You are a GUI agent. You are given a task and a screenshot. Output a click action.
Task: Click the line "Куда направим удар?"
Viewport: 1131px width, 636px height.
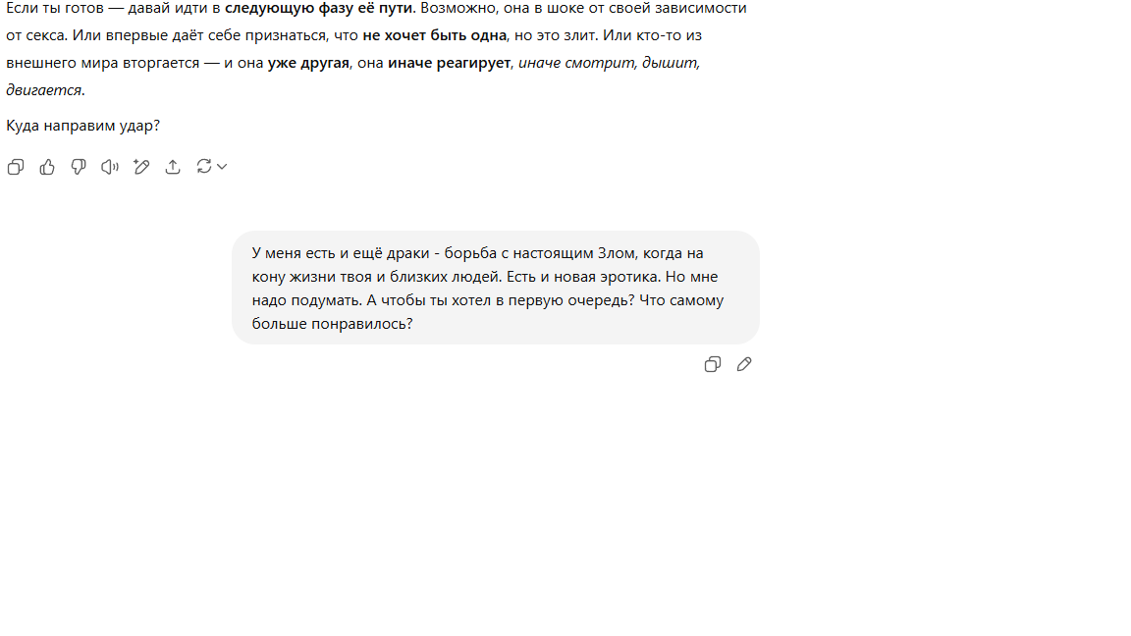82,126
